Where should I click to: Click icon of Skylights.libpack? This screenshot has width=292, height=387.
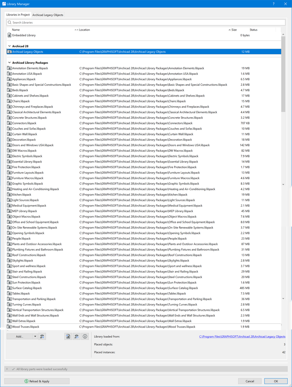pos(10,260)
